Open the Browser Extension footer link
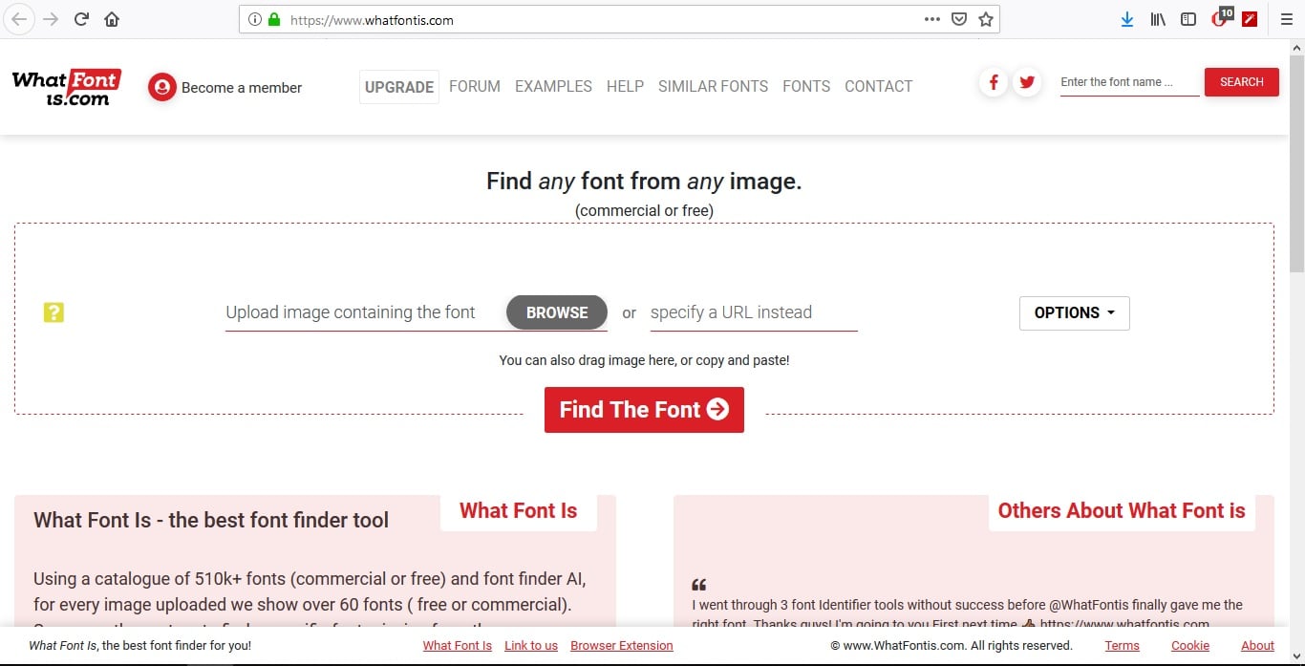 pyautogui.click(x=622, y=646)
